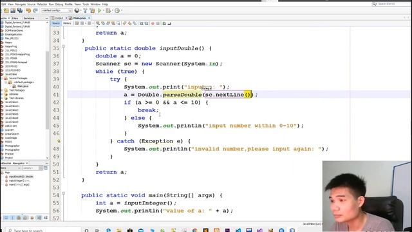Run the project with the green arrow
The height and width of the screenshot is (232, 412).
100,10
